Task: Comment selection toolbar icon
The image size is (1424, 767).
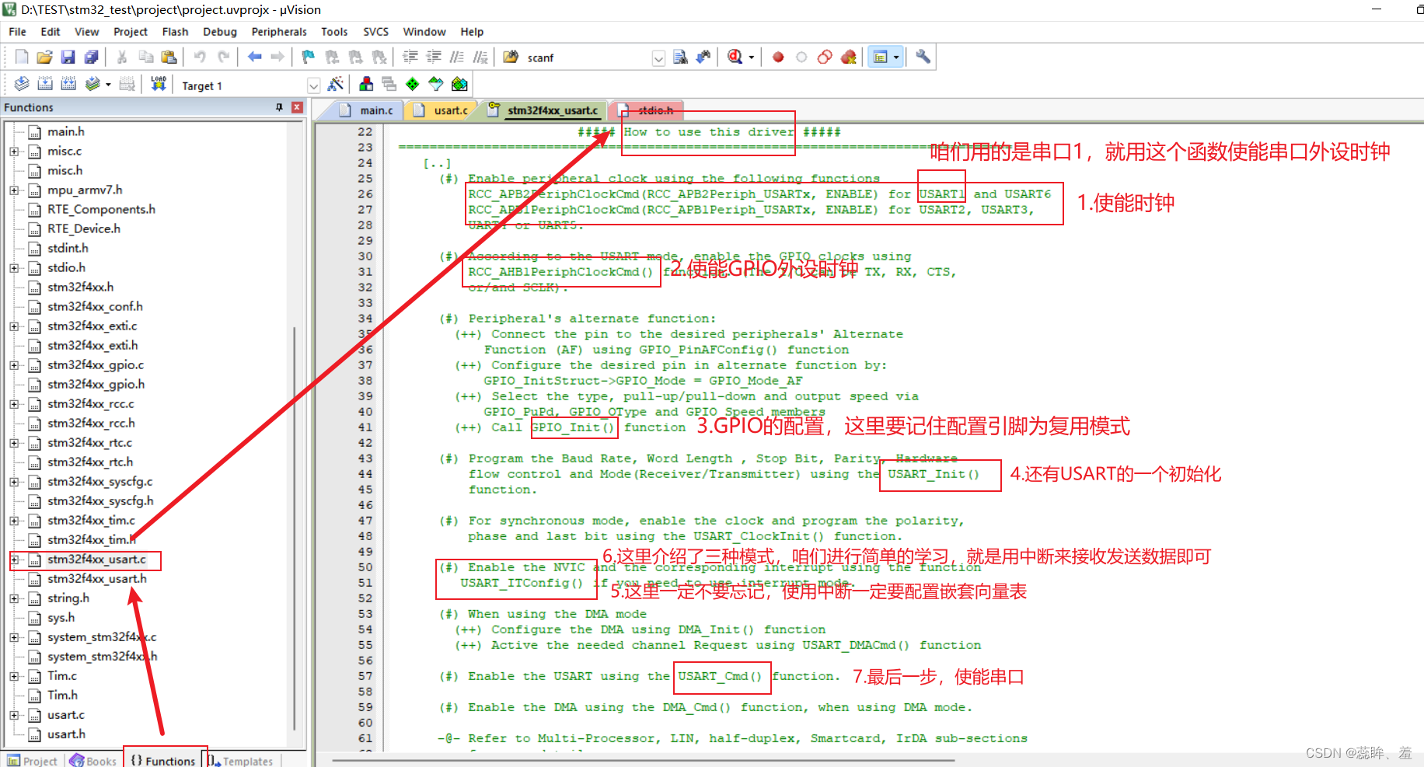Action: click(x=457, y=57)
